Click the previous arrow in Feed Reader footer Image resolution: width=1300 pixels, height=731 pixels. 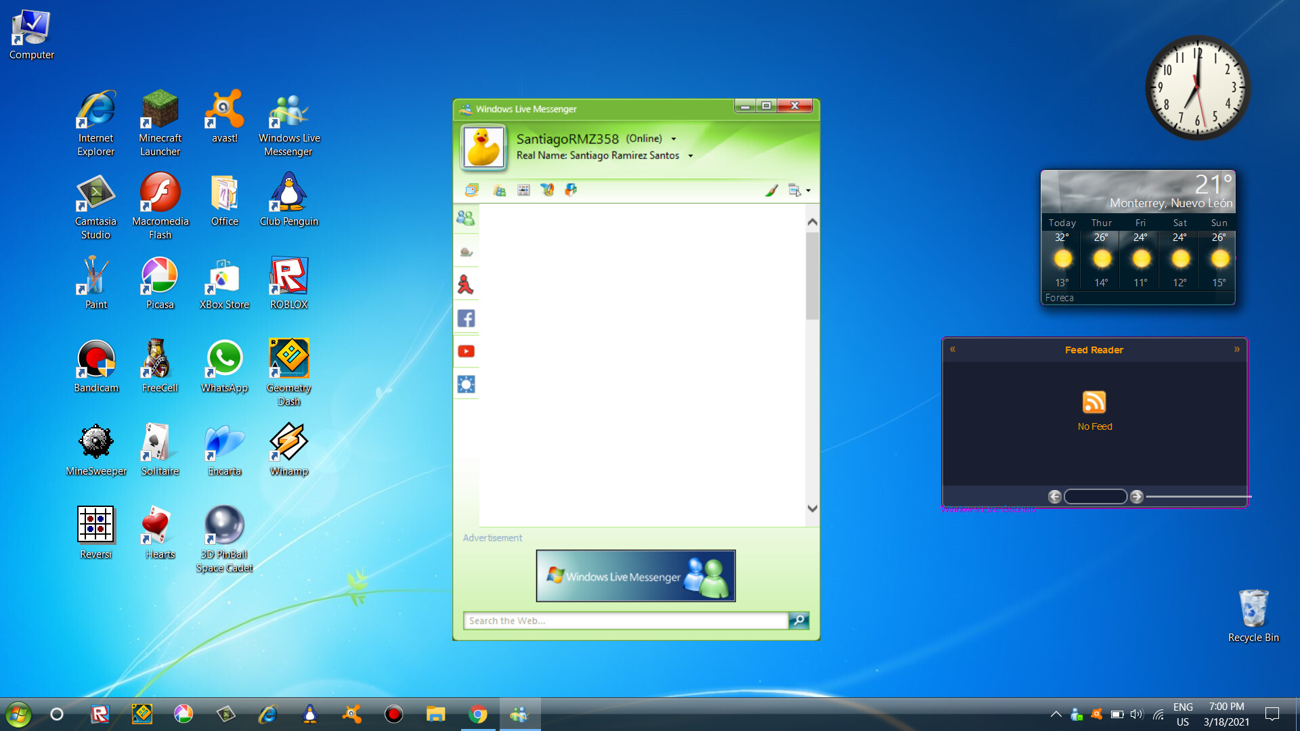(1054, 497)
